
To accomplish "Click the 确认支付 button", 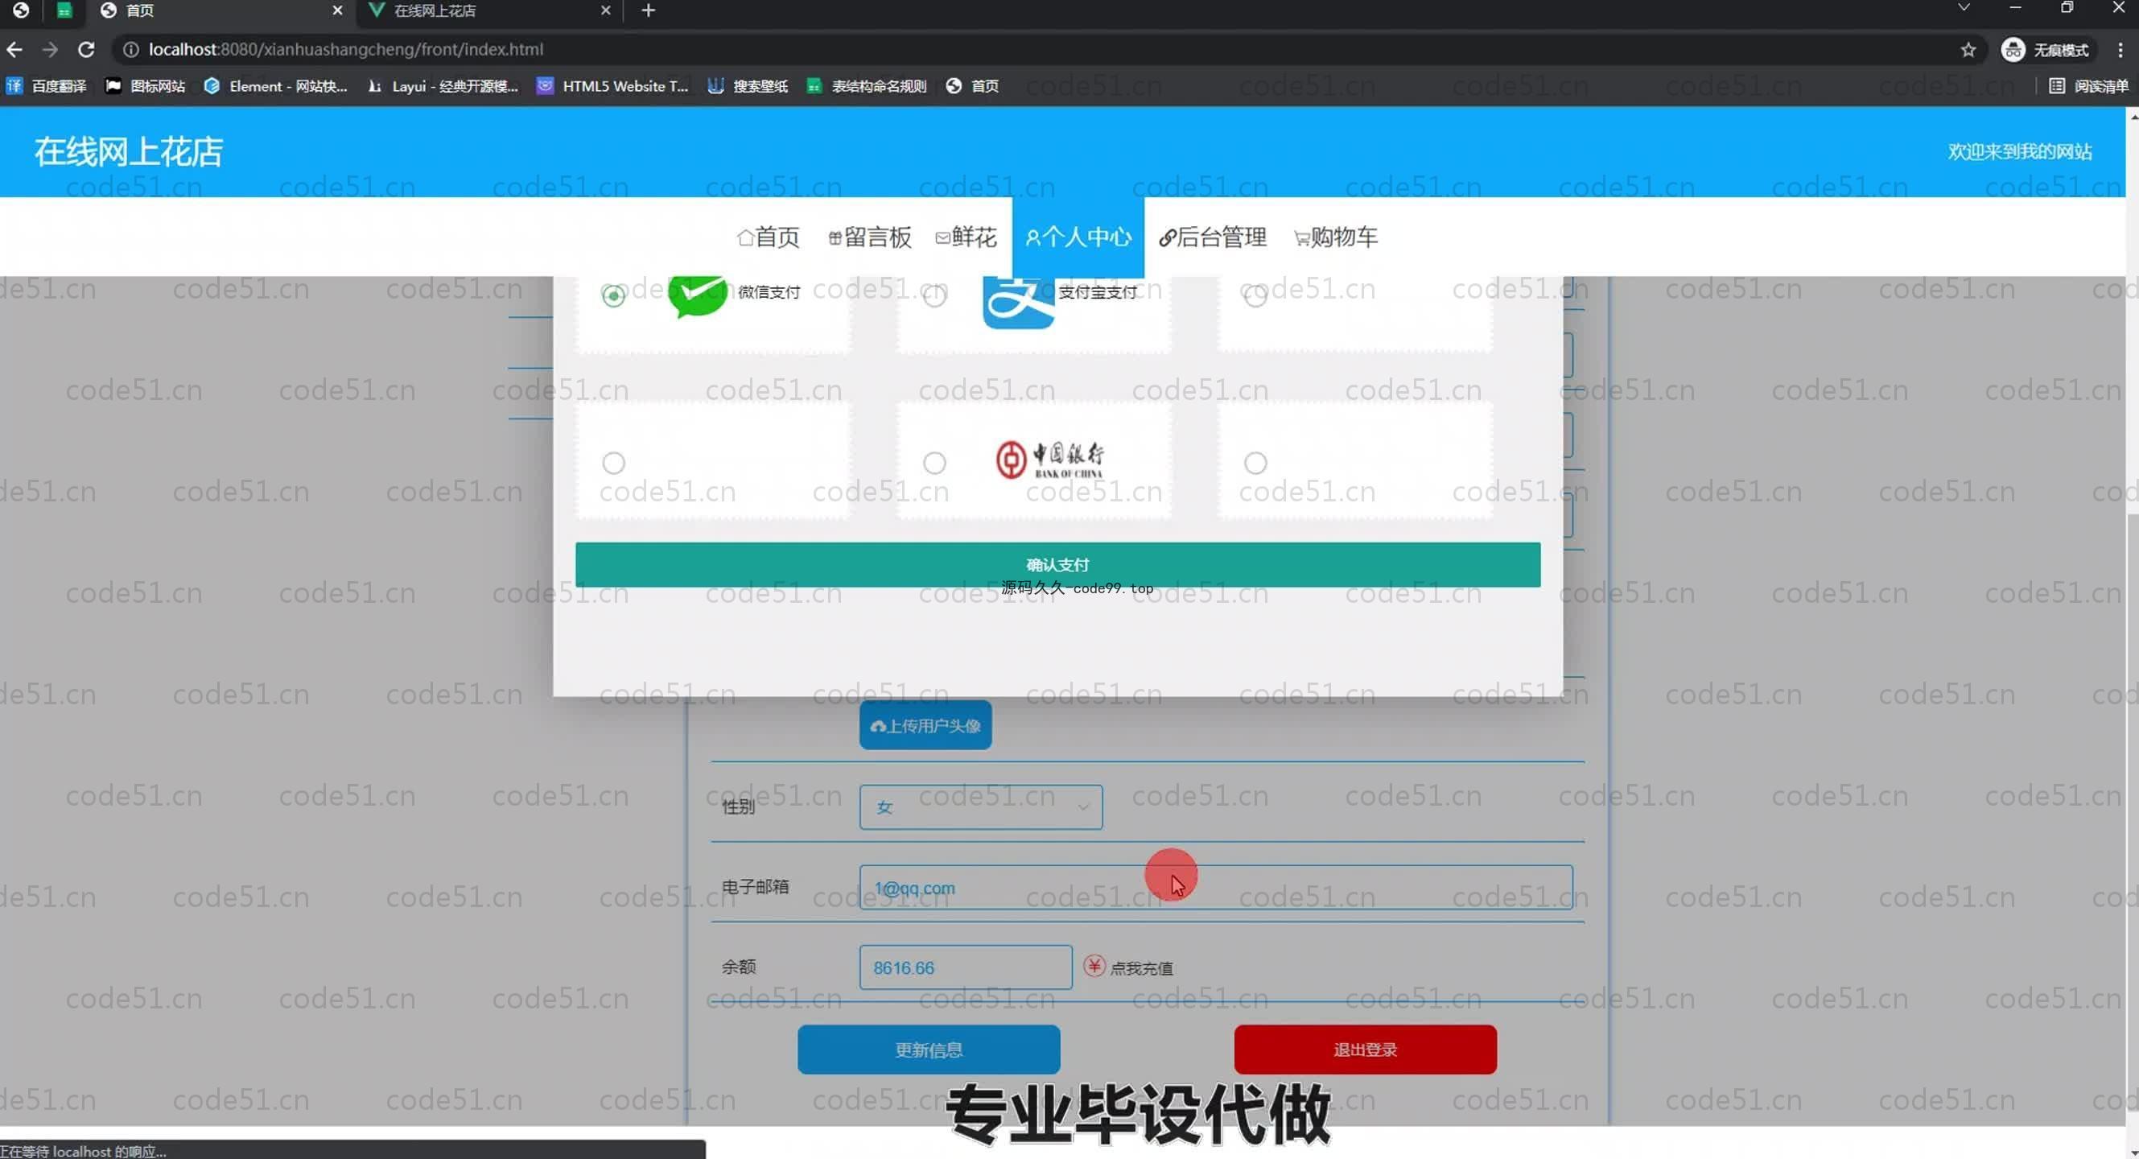I will (x=1057, y=564).
